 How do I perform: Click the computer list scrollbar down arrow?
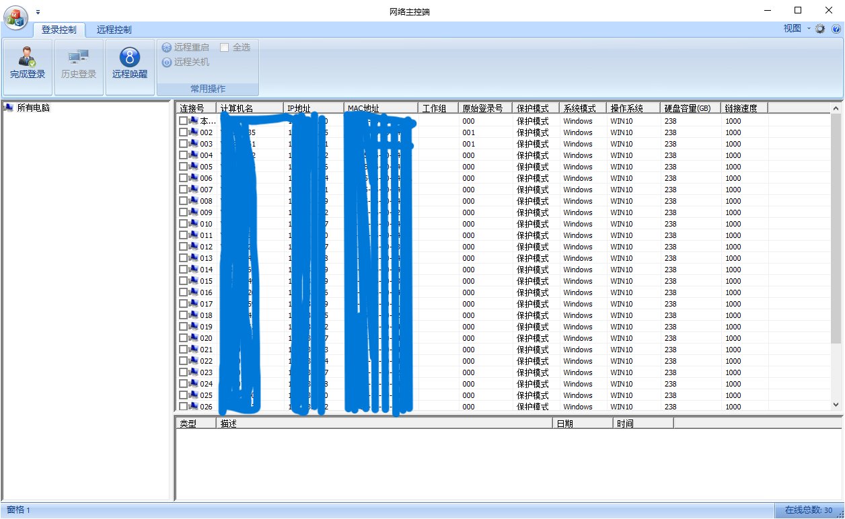836,405
